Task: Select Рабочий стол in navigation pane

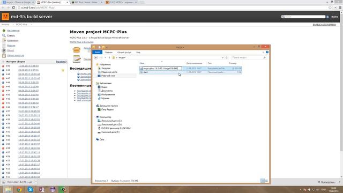Action: click(x=108, y=76)
